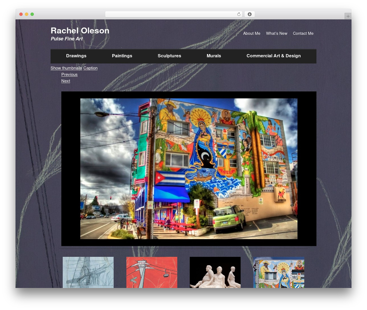Viewport: 367px width, 310px height.
Task: Click the yellow minimize window button
Action: 26,14
